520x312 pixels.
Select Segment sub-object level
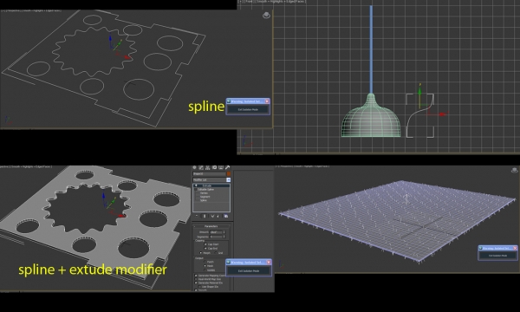coord(205,197)
